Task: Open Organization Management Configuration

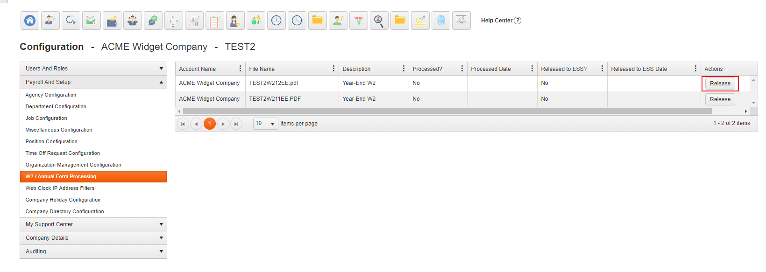Action: pos(73,165)
